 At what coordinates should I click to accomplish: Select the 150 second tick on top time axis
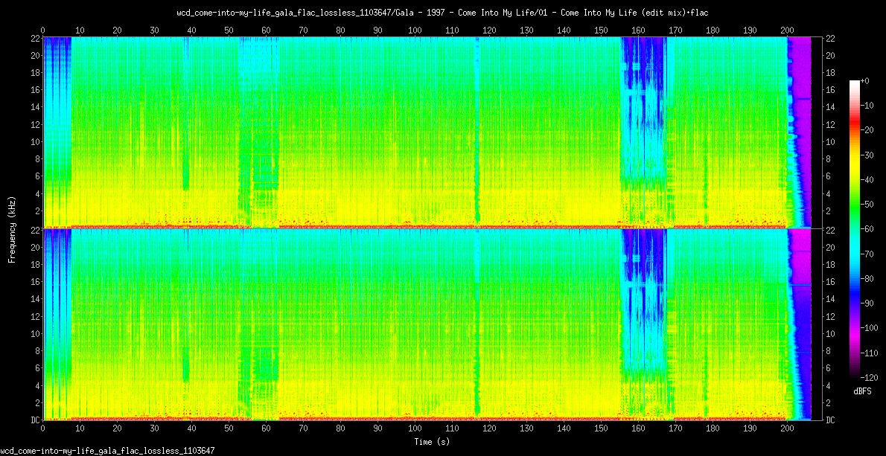point(601,30)
